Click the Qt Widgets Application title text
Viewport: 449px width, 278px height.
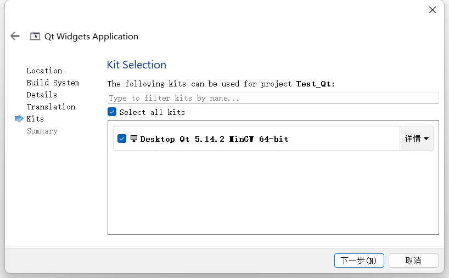[91, 37]
